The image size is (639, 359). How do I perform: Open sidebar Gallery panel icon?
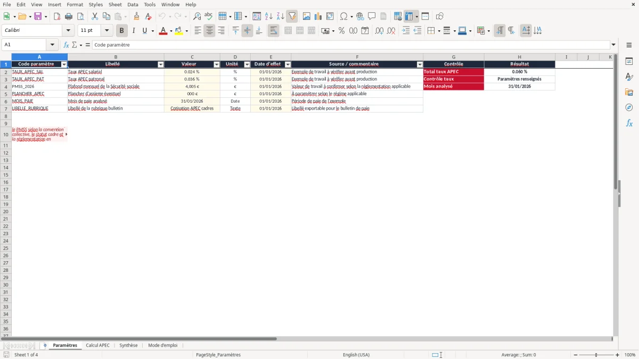629,93
